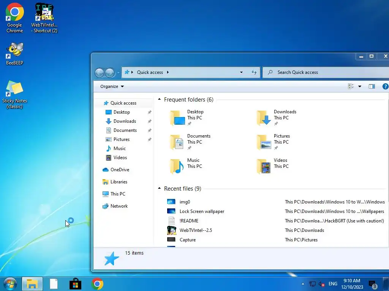The image size is (389, 291).
Task: Launch BeeBEEP from the desktop
Action: click(15, 53)
